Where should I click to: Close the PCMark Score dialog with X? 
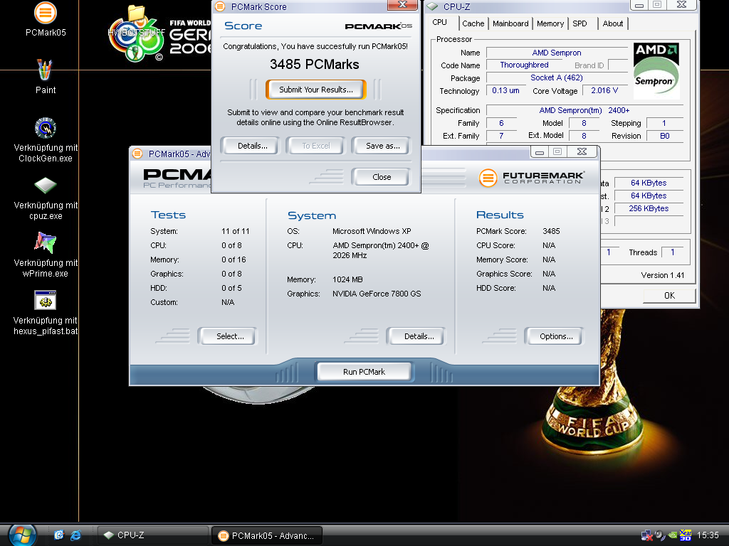pyautogui.click(x=403, y=5)
